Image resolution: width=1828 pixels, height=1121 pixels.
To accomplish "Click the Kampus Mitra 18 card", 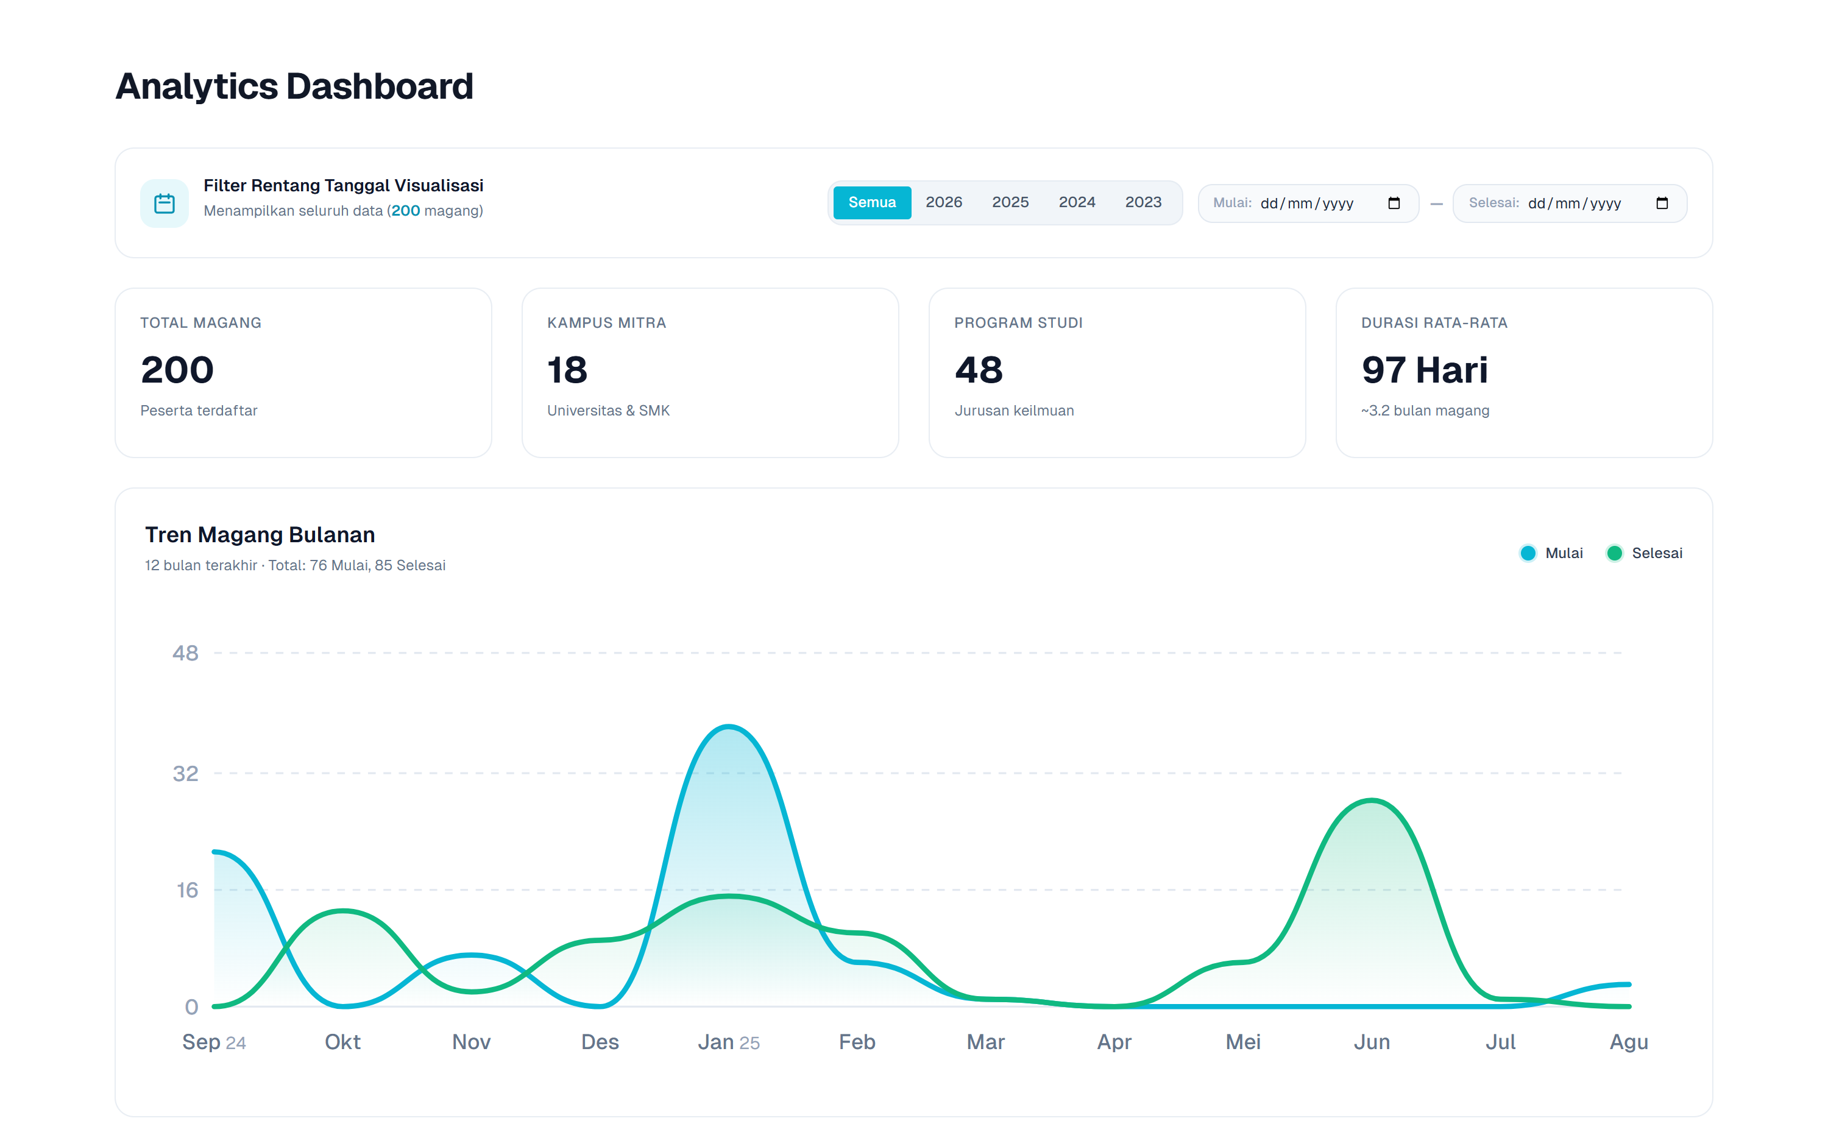I will point(710,372).
